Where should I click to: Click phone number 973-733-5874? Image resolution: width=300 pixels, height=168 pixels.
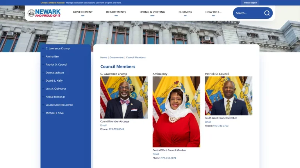[169, 158]
